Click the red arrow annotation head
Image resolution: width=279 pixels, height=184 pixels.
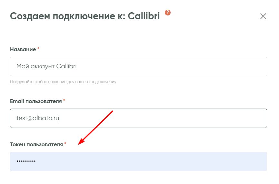[80, 143]
